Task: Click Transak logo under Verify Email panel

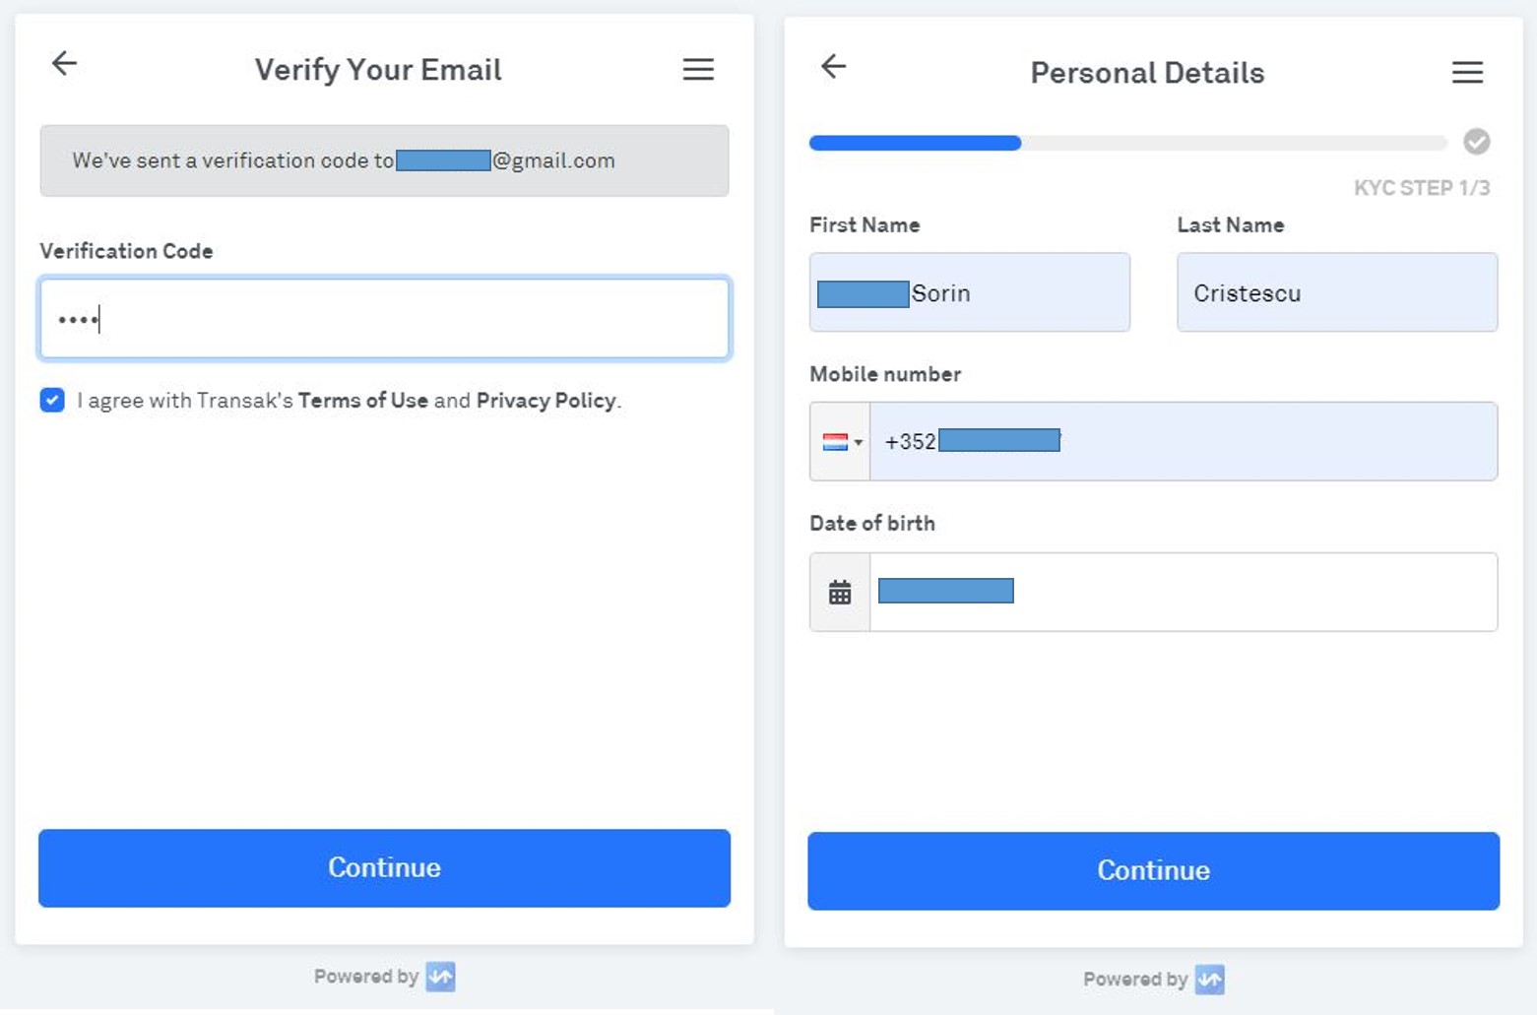Action: [440, 977]
